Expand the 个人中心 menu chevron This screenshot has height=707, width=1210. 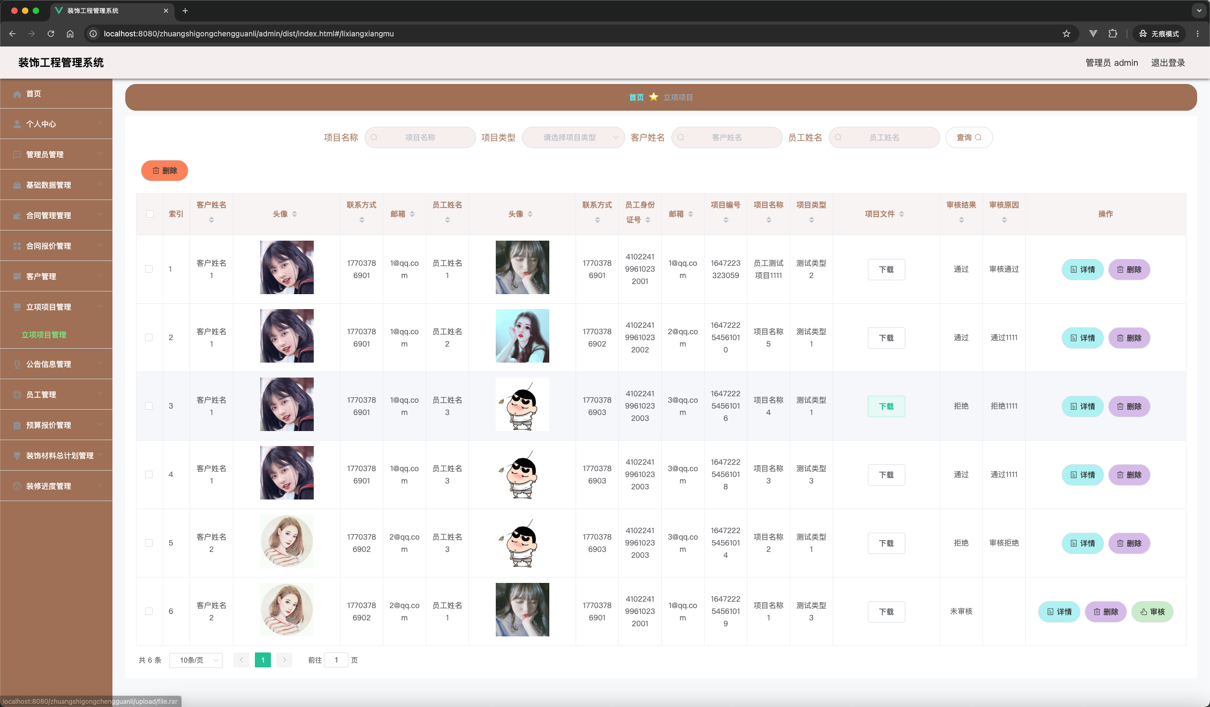(x=100, y=124)
